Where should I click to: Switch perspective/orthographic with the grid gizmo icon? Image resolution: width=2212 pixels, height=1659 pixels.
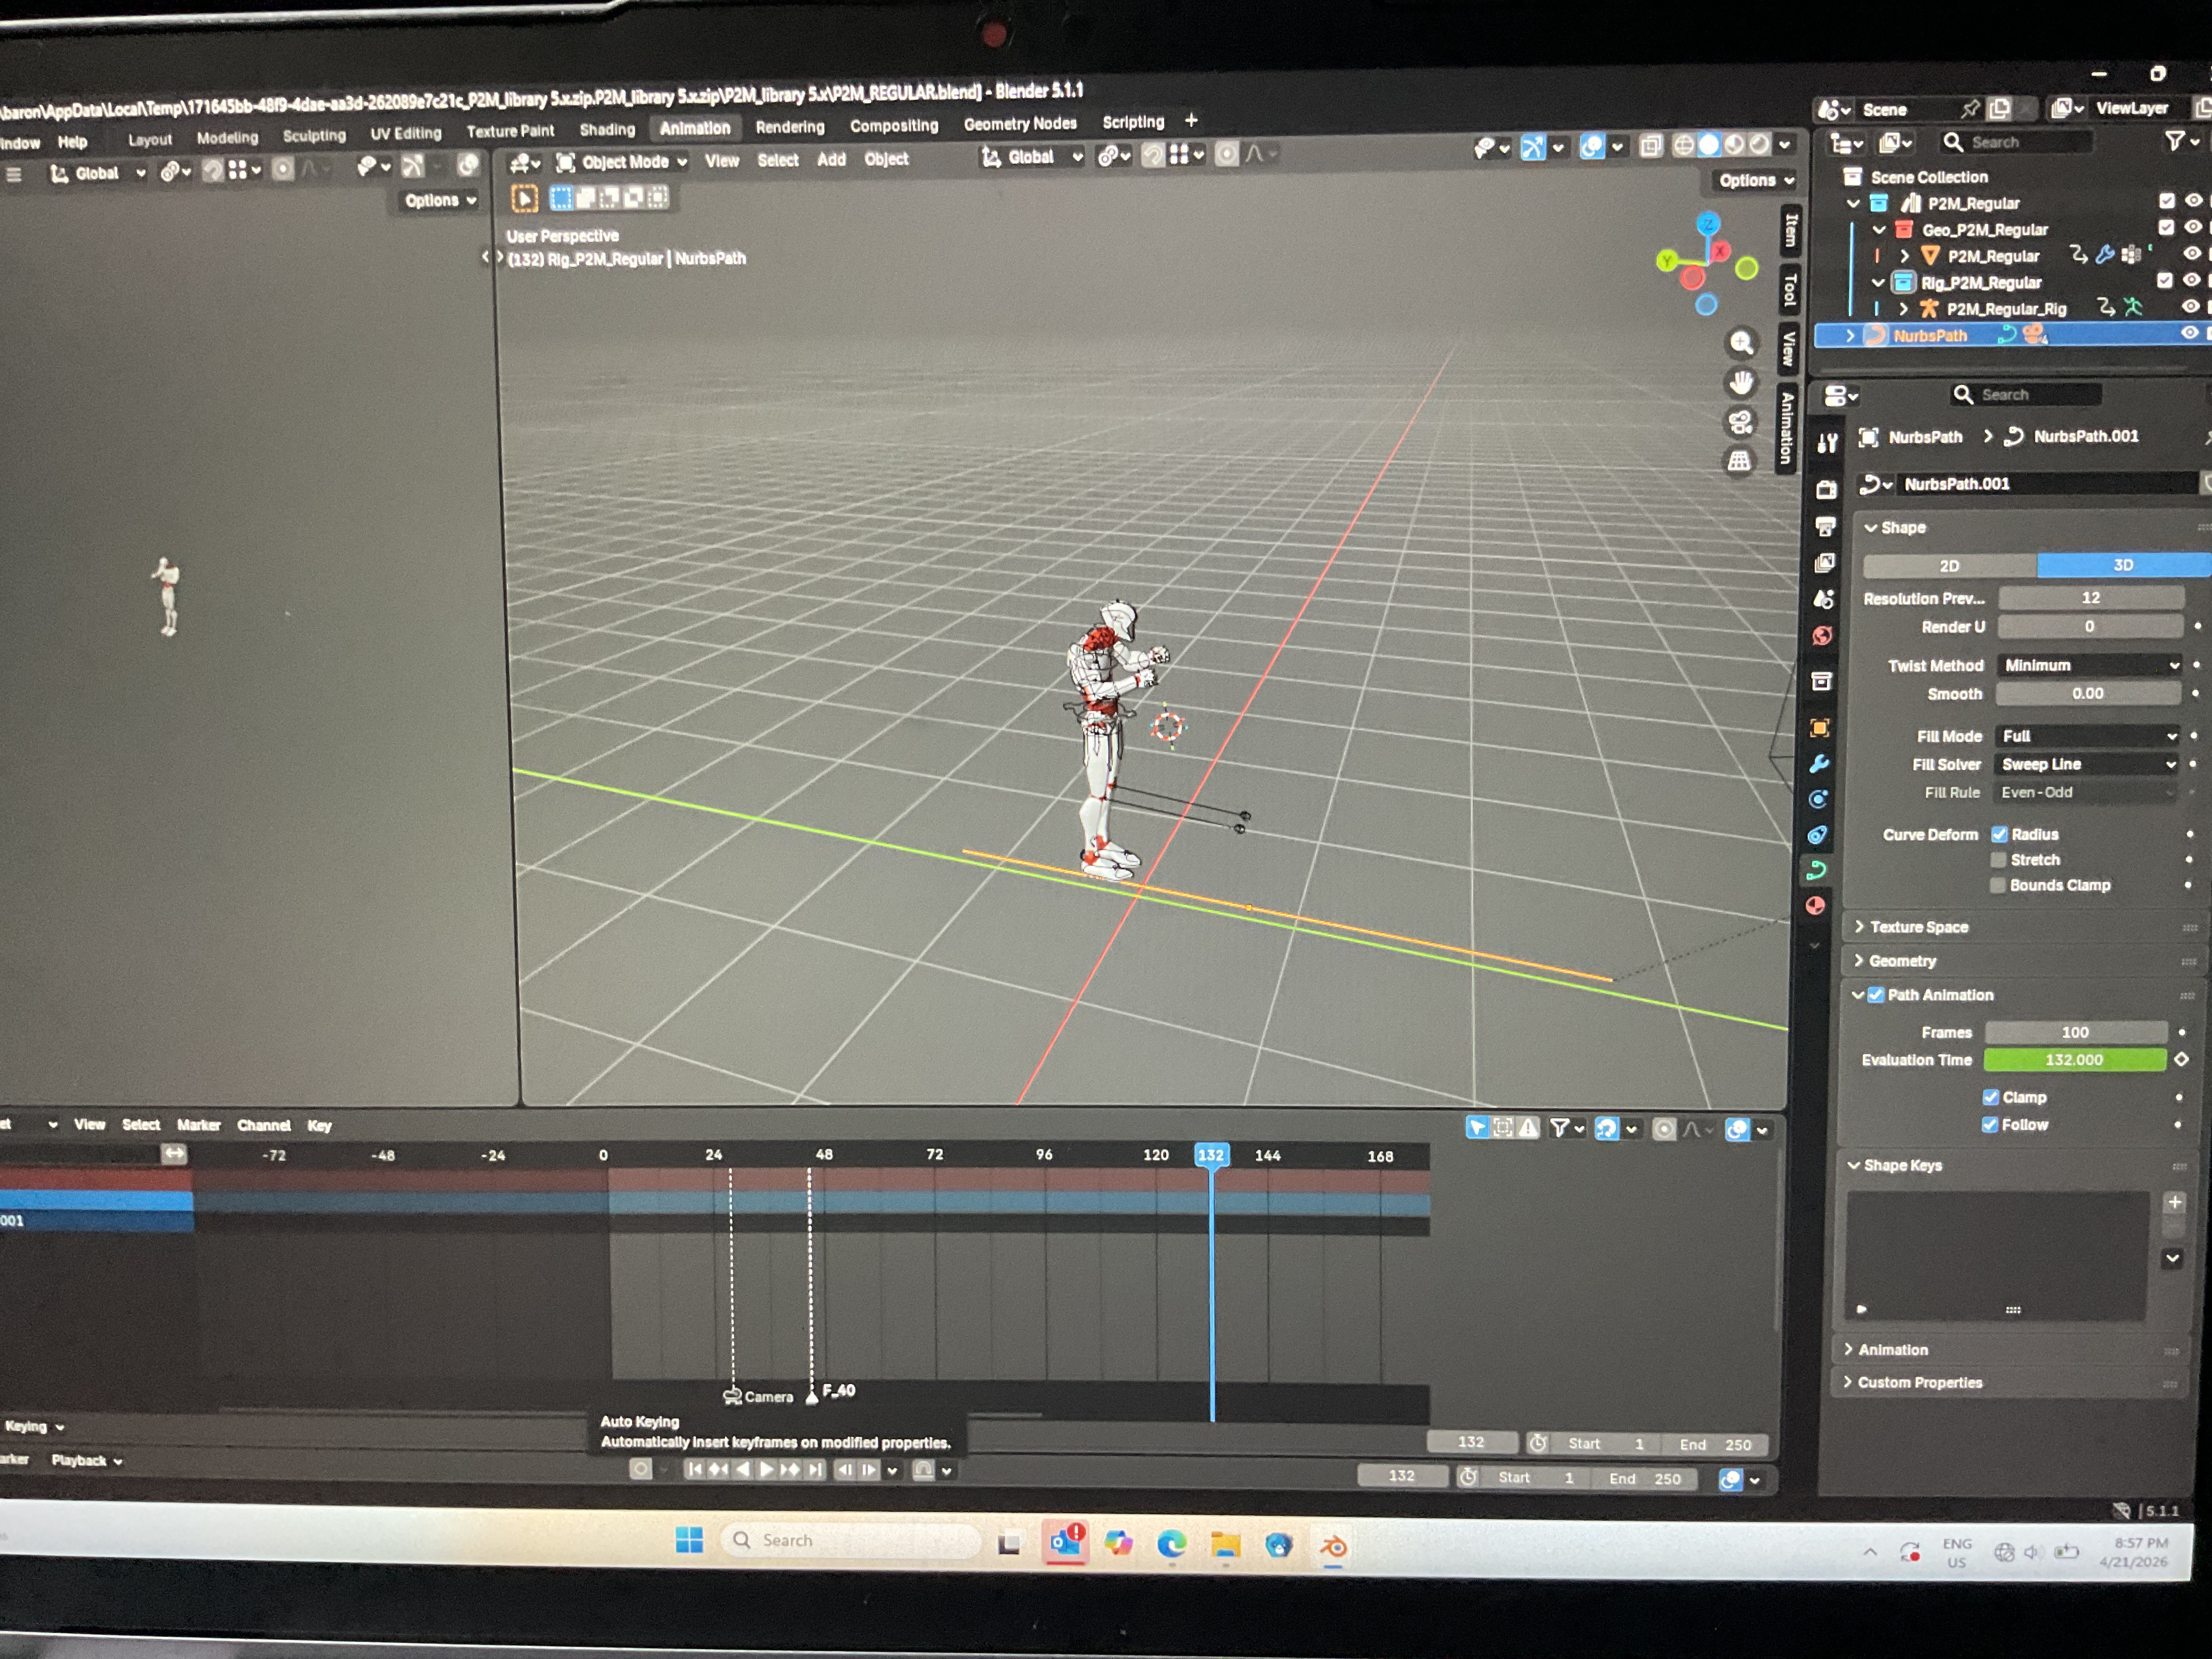pyautogui.click(x=1739, y=461)
